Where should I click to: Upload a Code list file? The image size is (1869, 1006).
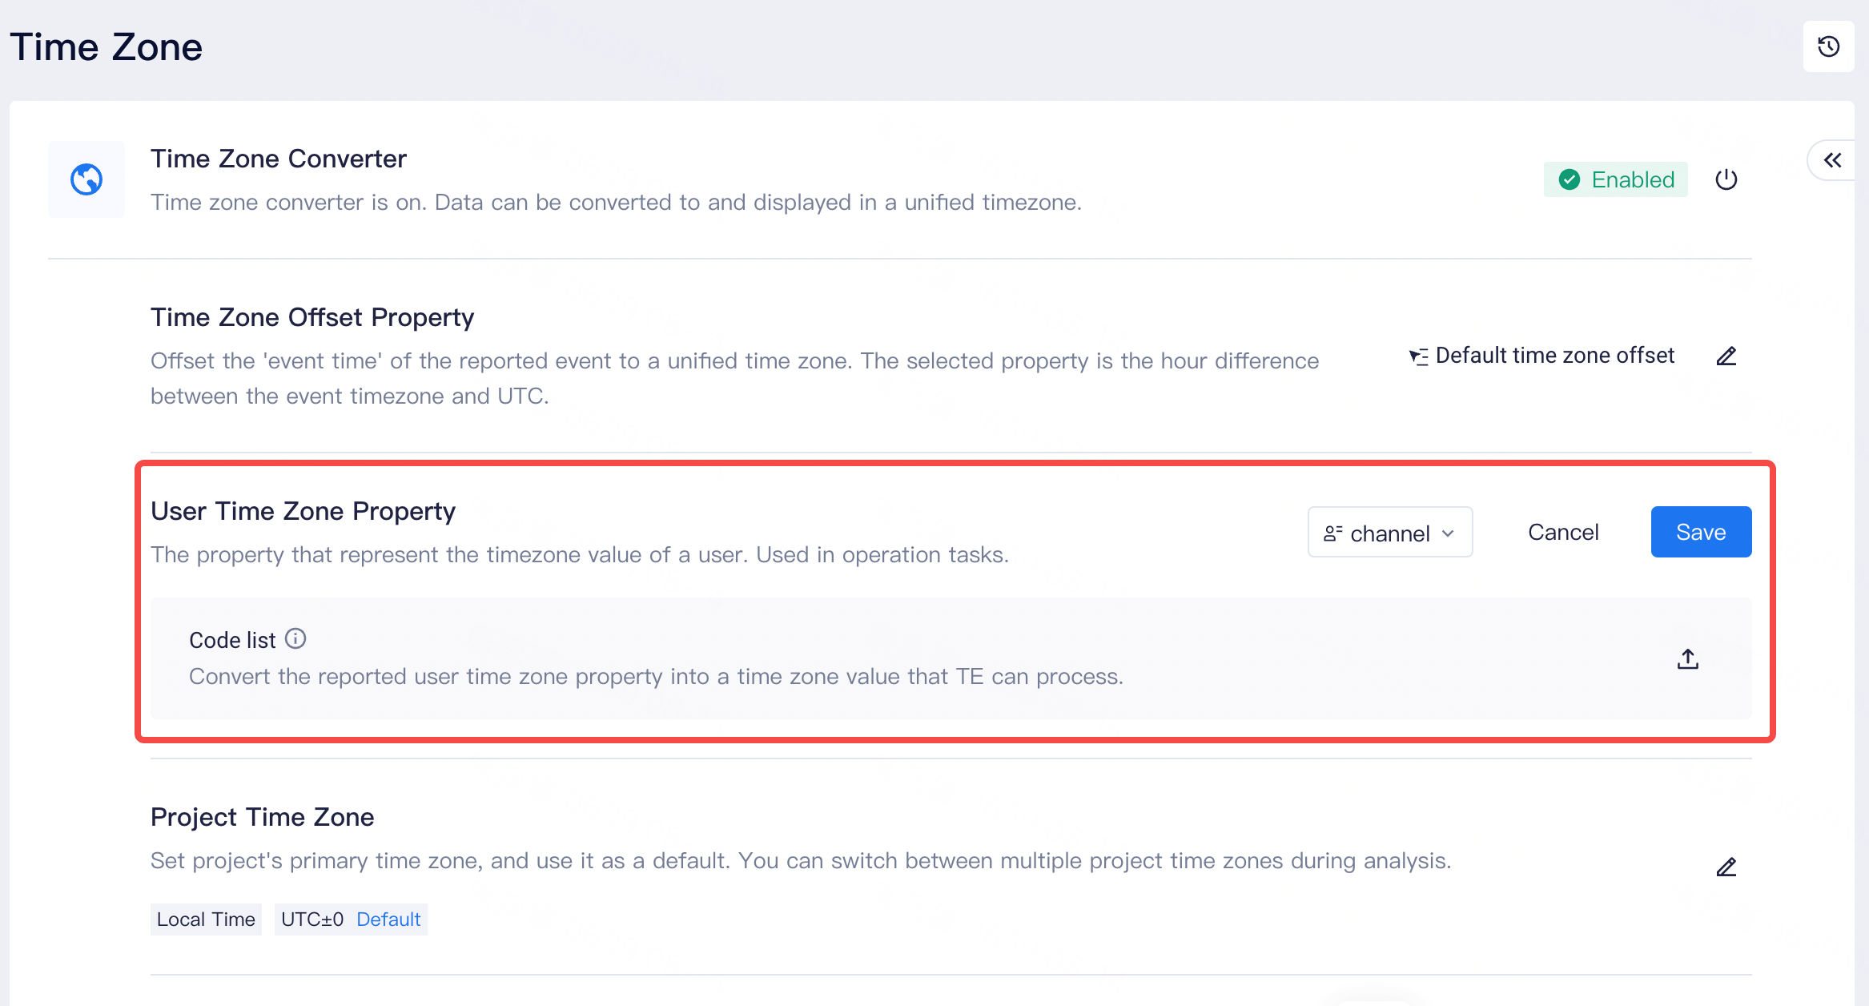coord(1688,659)
